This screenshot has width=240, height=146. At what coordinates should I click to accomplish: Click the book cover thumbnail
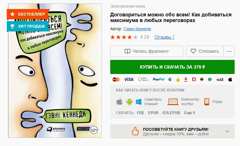pyautogui.click(x=55, y=71)
